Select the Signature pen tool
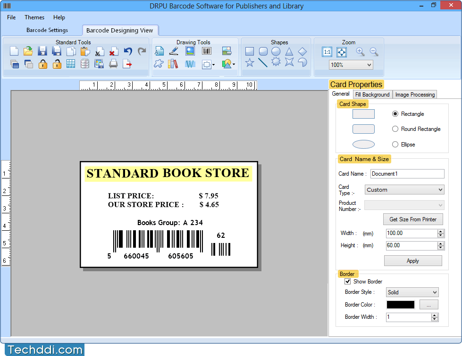The width and height of the screenshot is (462, 356). [174, 51]
